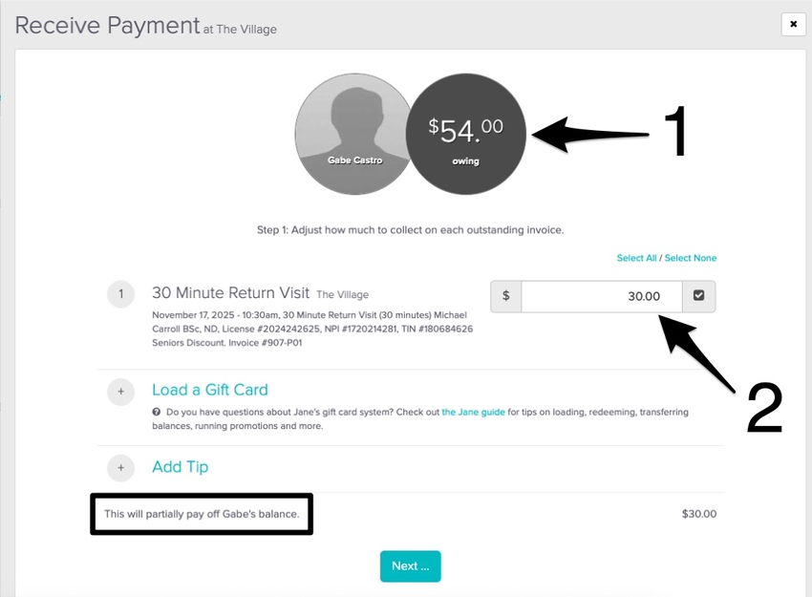Click the step 1 number circle icon
This screenshot has width=812, height=597.
pyautogui.click(x=121, y=294)
